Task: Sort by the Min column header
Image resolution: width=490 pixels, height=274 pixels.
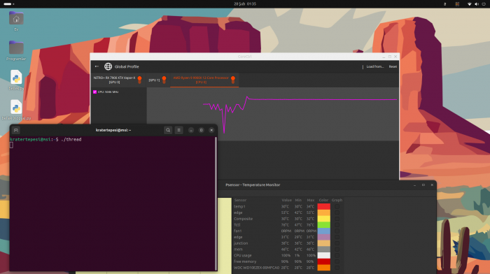Action: coord(298,200)
